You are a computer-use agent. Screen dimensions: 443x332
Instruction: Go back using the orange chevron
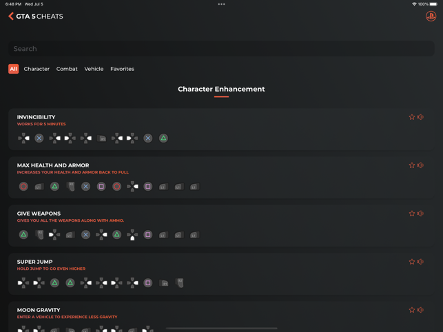[11, 16]
